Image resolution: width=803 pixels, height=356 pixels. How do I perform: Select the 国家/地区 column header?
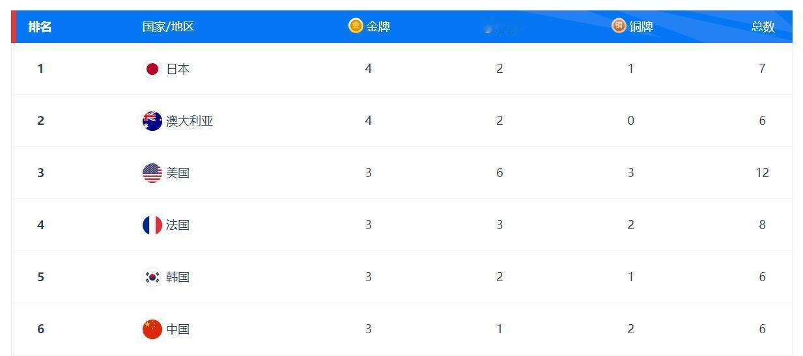coord(169,27)
